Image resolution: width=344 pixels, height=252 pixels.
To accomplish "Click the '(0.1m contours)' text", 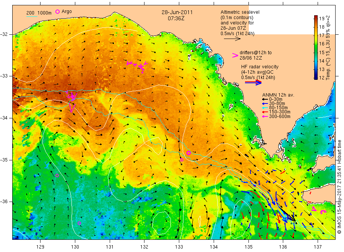I will point(237,18).
